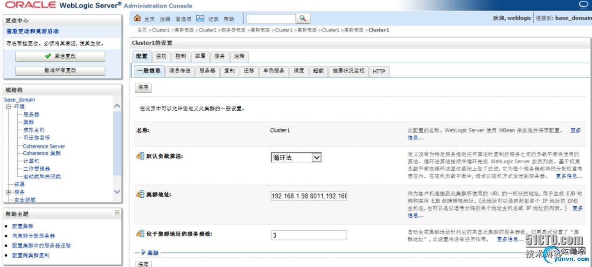Click the 主页 toolbar link
The width and height of the screenshot is (592, 267).
pos(149,19)
